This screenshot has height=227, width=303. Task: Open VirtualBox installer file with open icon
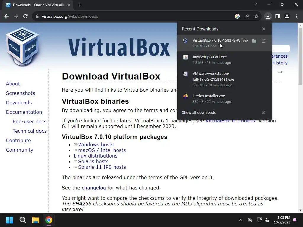tap(264, 41)
